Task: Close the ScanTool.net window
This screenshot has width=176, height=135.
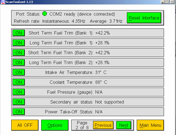Action: click(x=173, y=2)
